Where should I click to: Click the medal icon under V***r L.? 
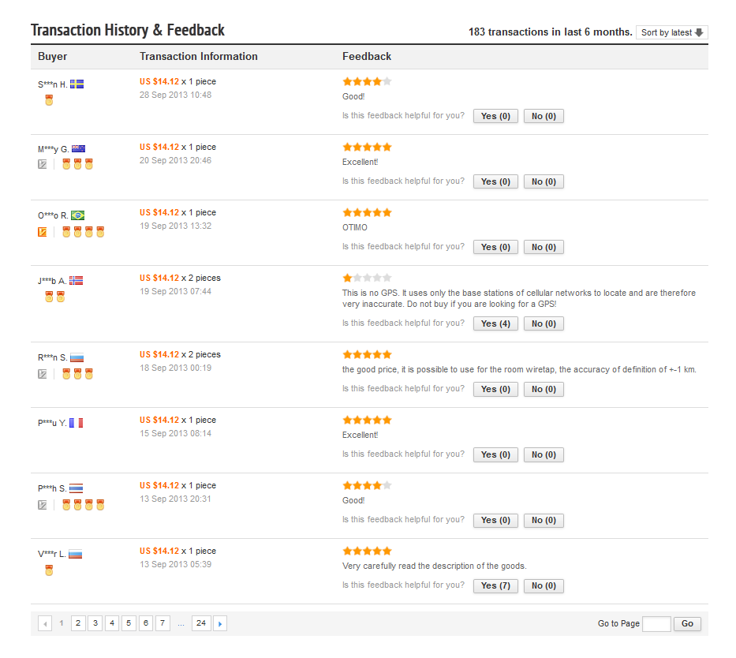[49, 570]
